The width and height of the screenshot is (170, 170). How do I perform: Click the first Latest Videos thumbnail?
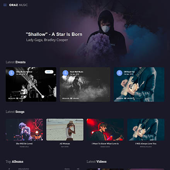tap(105, 169)
